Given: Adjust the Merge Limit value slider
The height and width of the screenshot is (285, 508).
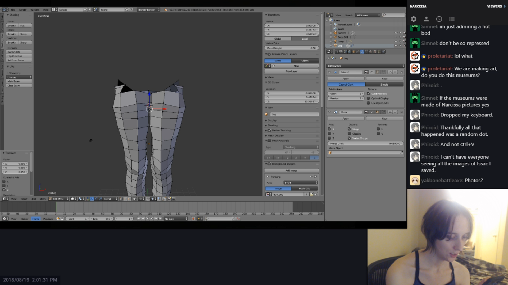Looking at the screenshot, I should [365, 144].
